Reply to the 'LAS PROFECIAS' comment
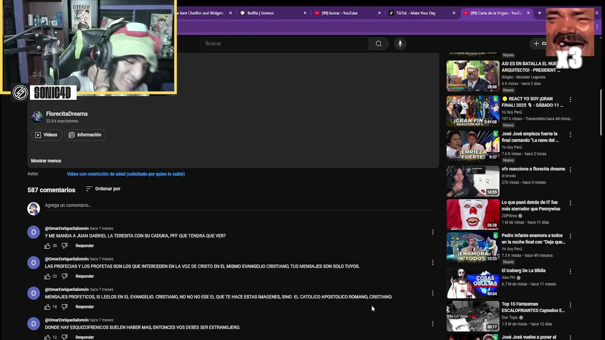This screenshot has height=340, width=605. coord(85,276)
